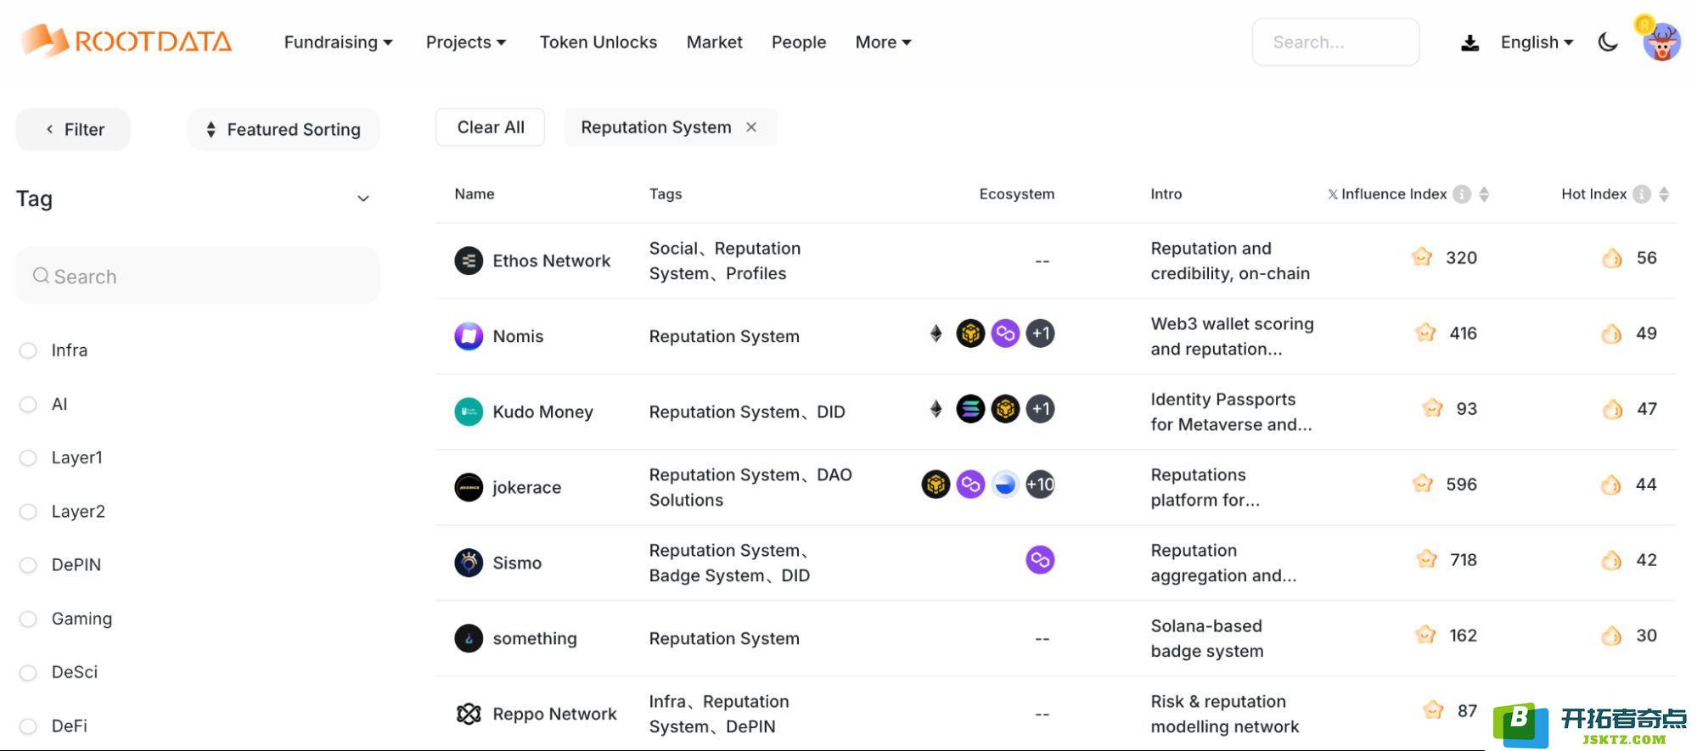Select the DeFi tag radio
Viewport: 1697px width, 751px height.
pyautogui.click(x=28, y=726)
